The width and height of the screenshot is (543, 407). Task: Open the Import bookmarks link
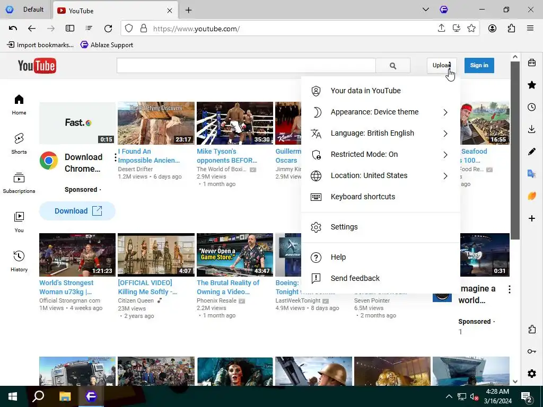tap(40, 45)
